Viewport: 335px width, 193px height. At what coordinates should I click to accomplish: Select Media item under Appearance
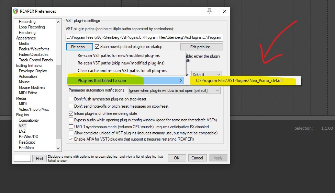coord(24,43)
